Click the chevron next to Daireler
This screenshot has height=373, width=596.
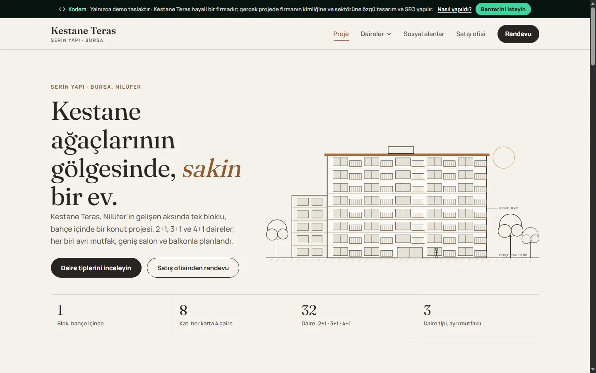tap(389, 34)
